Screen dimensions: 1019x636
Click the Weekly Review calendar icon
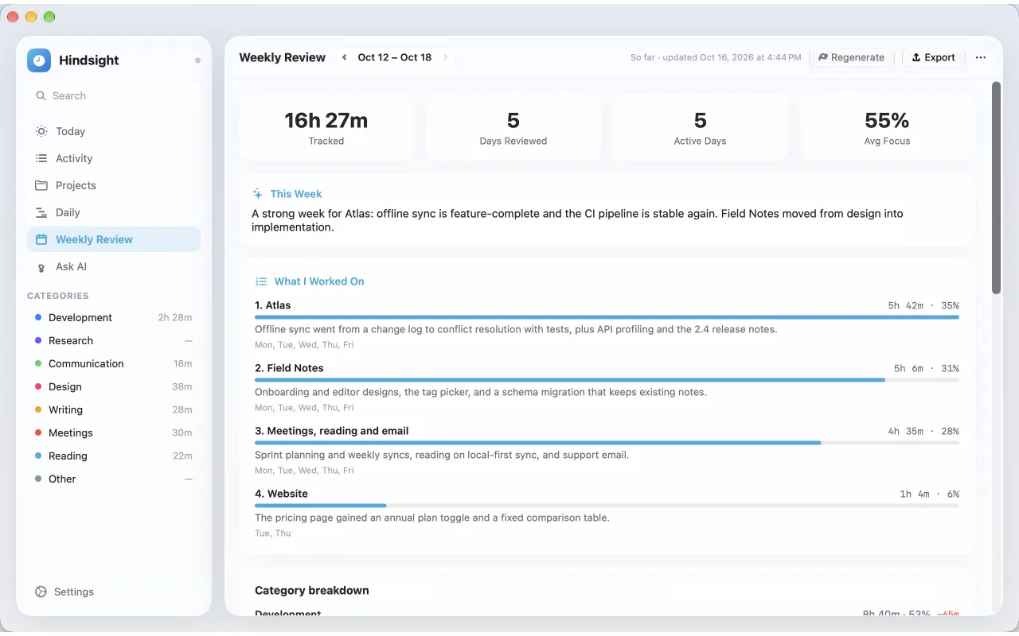(x=41, y=239)
